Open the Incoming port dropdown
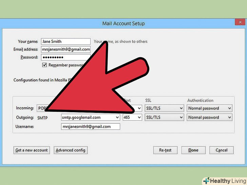Image resolution: width=247 pixels, height=185 pixels. pyautogui.click(x=138, y=108)
